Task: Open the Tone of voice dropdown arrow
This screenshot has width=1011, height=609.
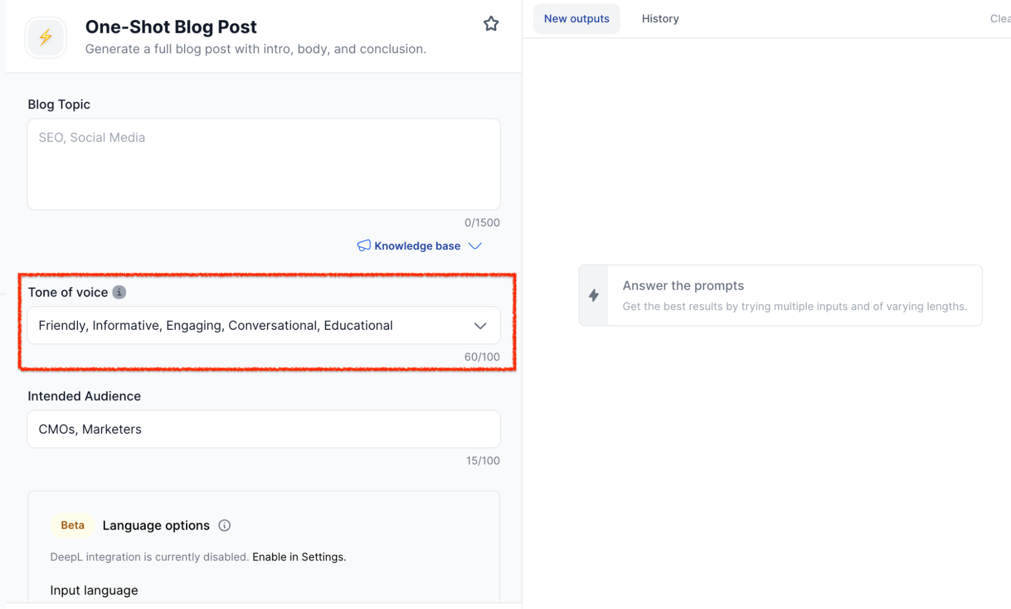Action: [480, 326]
